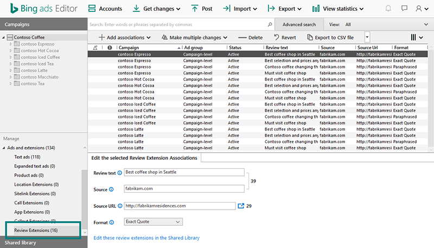The width and height of the screenshot is (434, 248).
Task: Click the Format info icon
Action: 112,223
